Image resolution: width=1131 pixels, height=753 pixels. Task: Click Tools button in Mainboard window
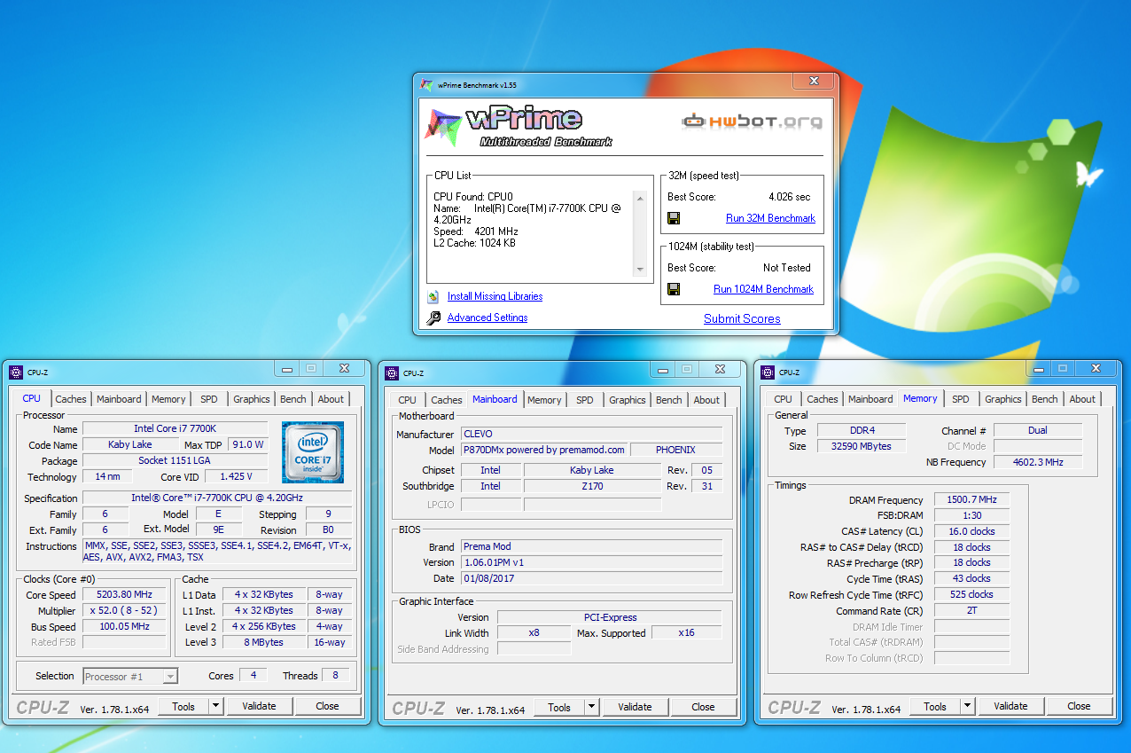pyautogui.click(x=559, y=707)
